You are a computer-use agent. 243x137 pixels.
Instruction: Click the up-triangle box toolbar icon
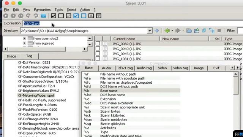[x=91, y=16]
